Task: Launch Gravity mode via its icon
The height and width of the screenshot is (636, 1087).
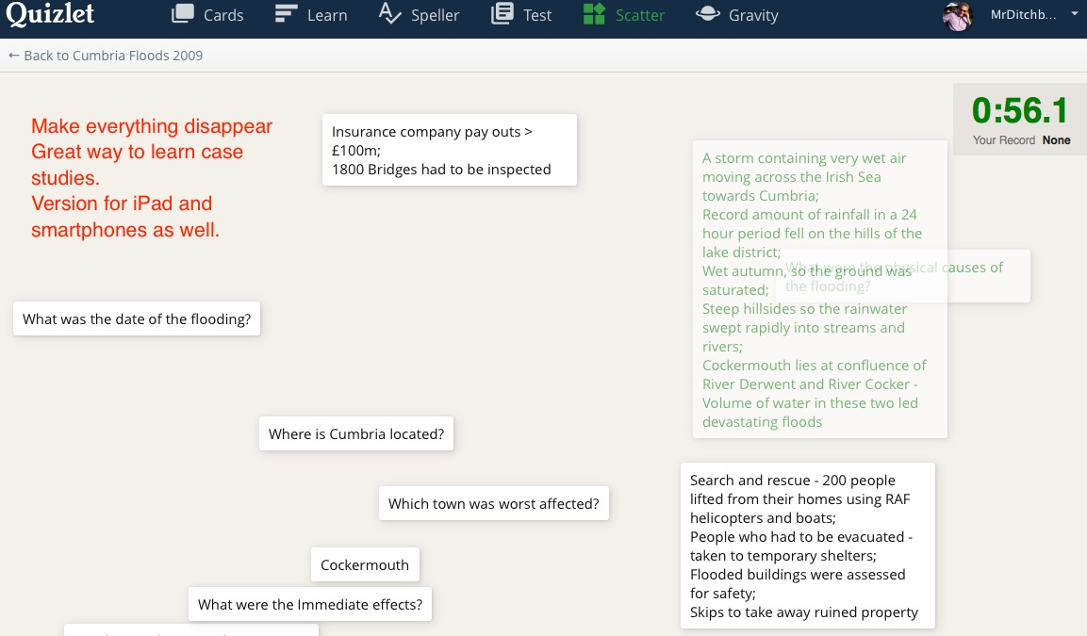Action: point(707,14)
